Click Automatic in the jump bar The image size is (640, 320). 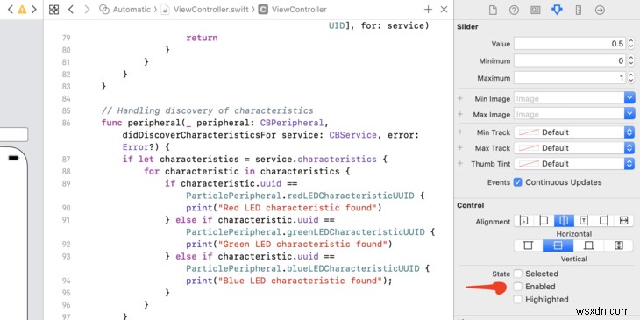tap(132, 10)
